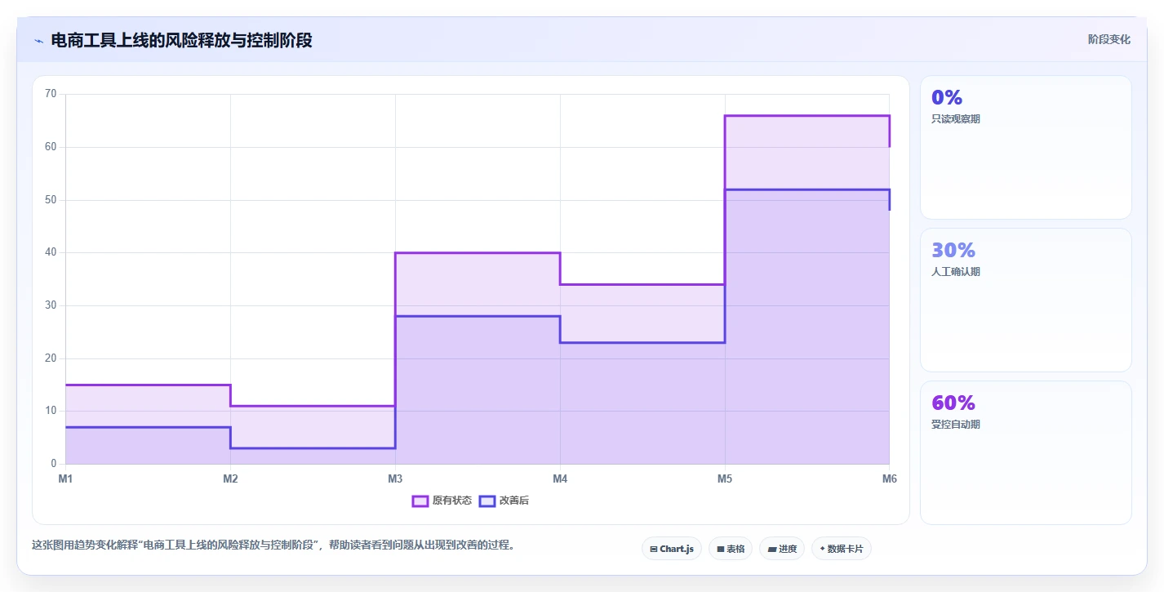Click the M2 x-axis label
The height and width of the screenshot is (592, 1164).
[230, 478]
